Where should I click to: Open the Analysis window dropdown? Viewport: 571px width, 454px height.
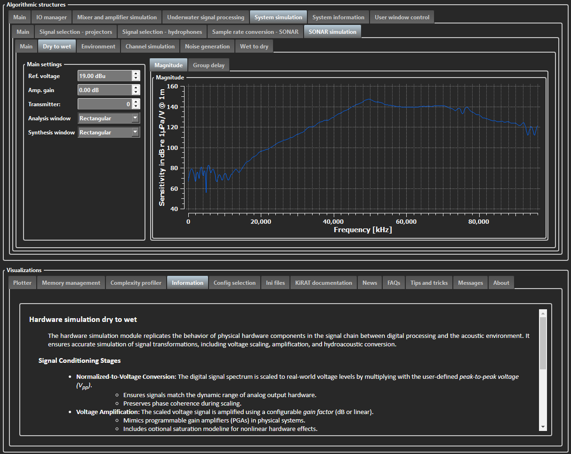109,118
